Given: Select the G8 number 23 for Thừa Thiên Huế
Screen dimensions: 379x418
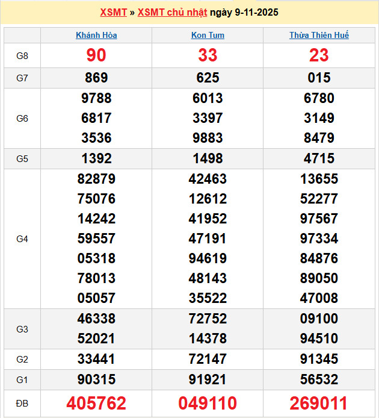Looking at the screenshot, I should (x=319, y=55).
